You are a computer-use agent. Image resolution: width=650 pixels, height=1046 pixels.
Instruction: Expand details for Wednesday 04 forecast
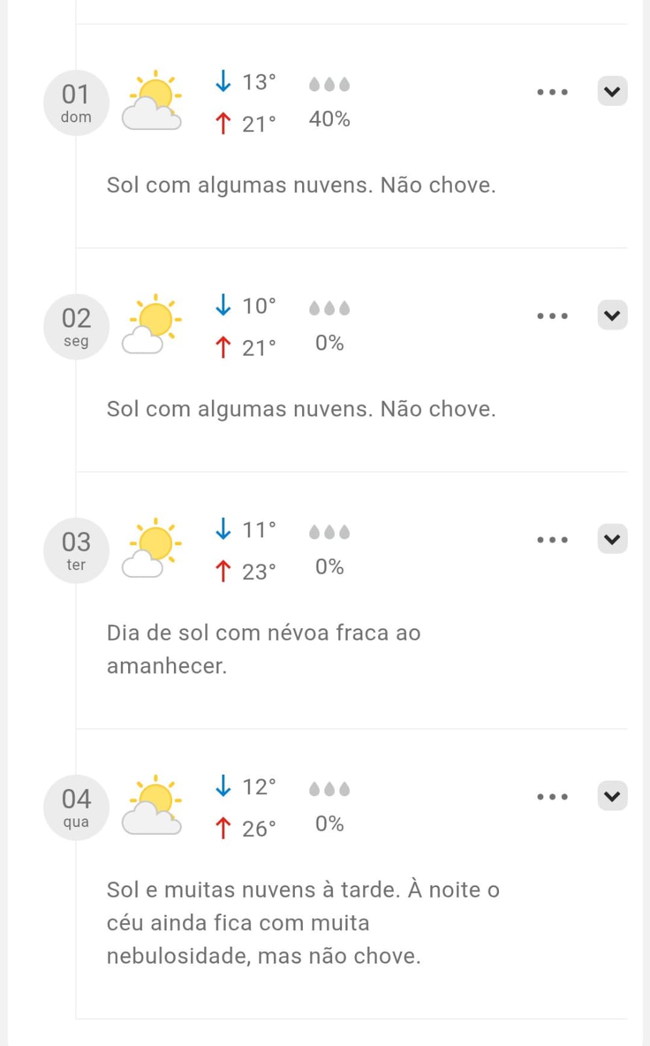click(612, 796)
